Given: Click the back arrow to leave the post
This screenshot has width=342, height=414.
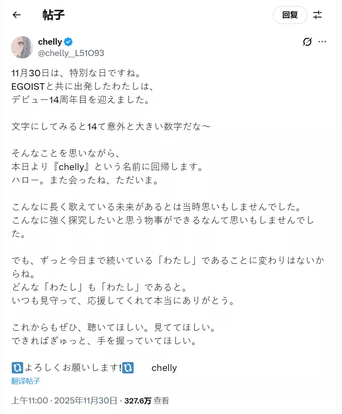Looking at the screenshot, I should (x=16, y=15).
